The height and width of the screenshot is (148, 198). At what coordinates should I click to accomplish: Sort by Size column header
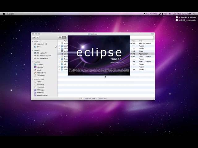(x=133, y=41)
